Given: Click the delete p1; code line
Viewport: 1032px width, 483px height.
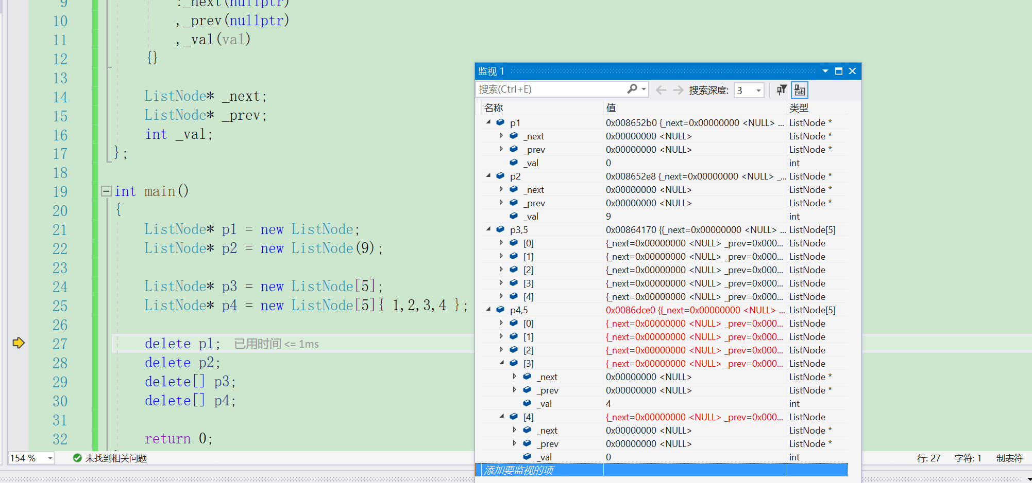Looking at the screenshot, I should coord(183,343).
